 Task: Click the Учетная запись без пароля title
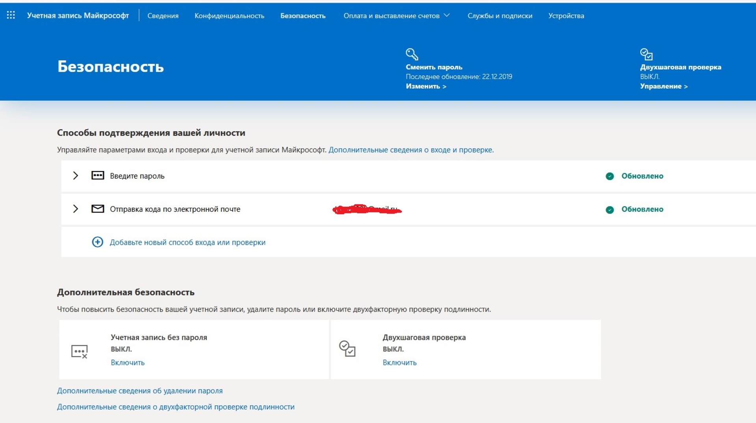click(x=159, y=338)
